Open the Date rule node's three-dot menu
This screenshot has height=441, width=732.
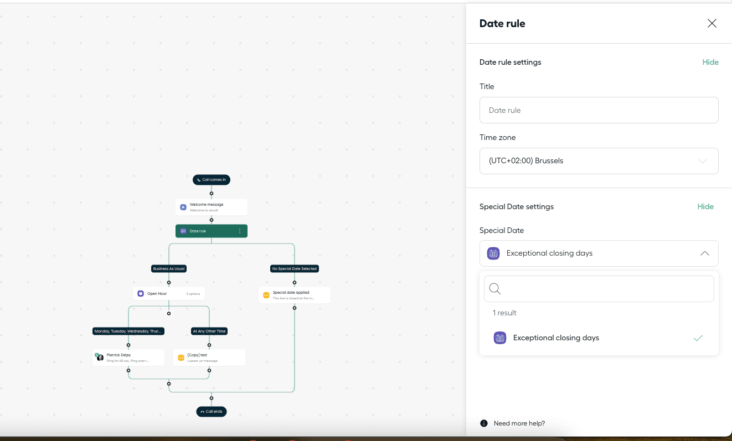(240, 231)
